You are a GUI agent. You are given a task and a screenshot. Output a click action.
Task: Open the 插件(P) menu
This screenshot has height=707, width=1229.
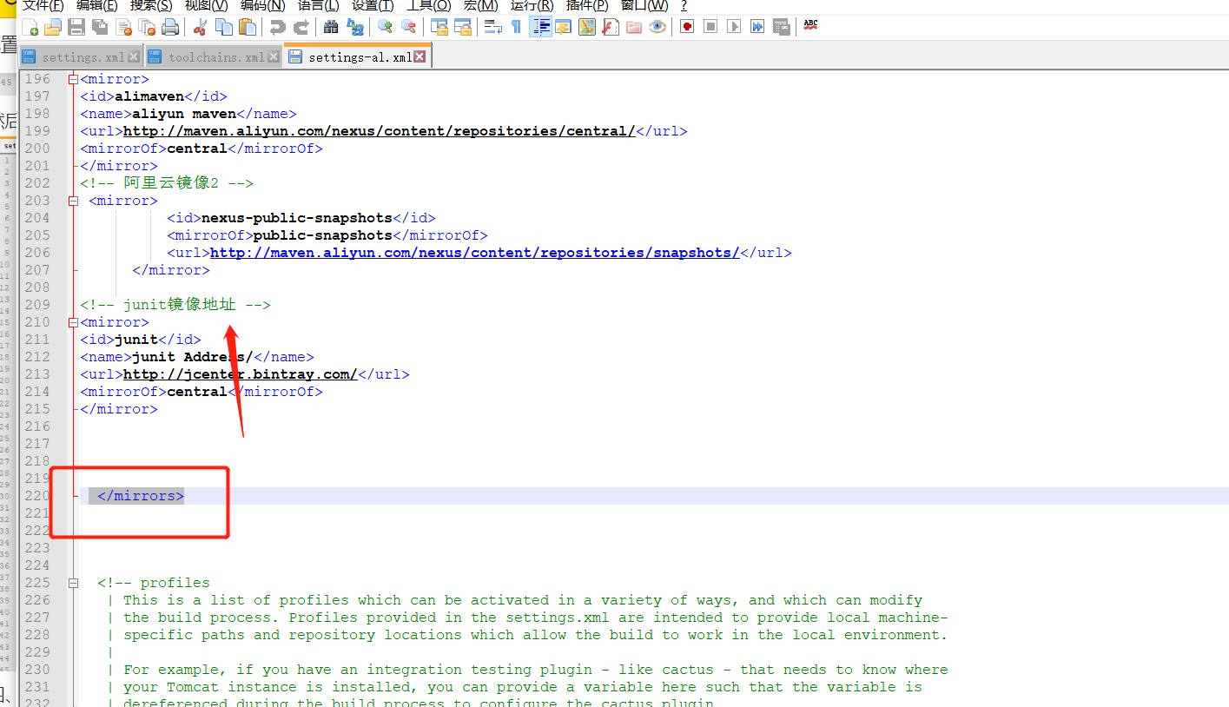coord(586,5)
